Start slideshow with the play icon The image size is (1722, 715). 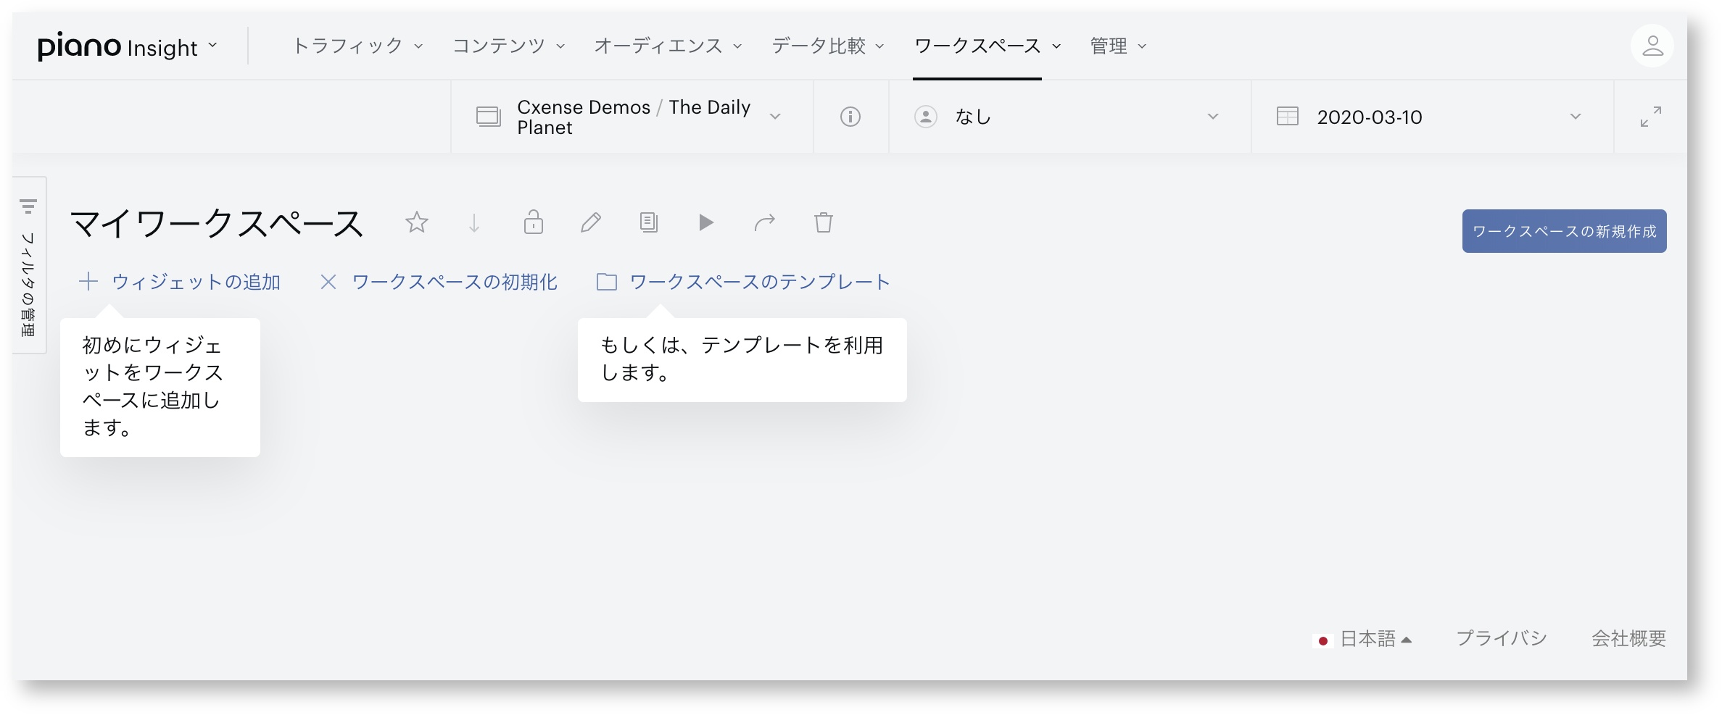point(706,222)
